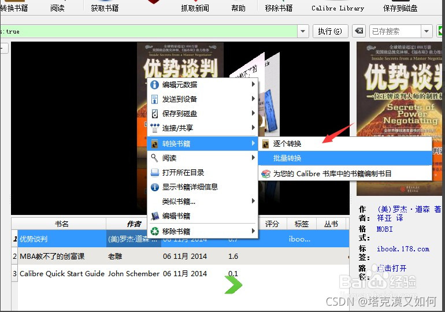
Task: Click the large book cover in details panel
Action: 399,119
